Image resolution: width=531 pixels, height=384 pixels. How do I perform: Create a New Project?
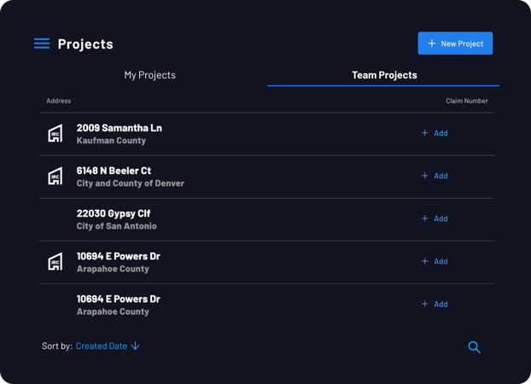(455, 44)
